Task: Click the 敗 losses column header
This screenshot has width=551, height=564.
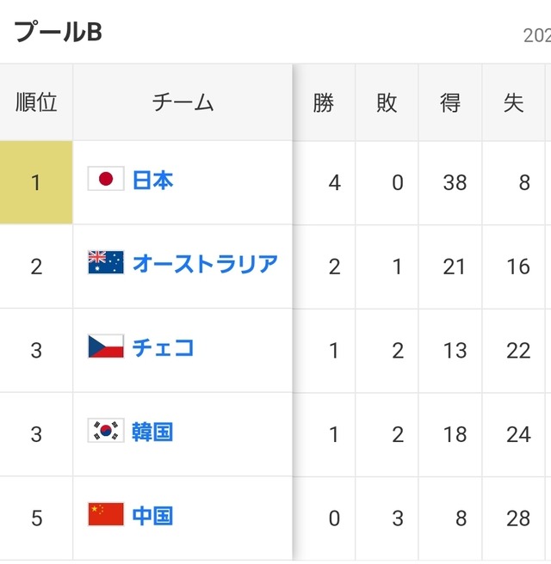Action: pos(387,102)
